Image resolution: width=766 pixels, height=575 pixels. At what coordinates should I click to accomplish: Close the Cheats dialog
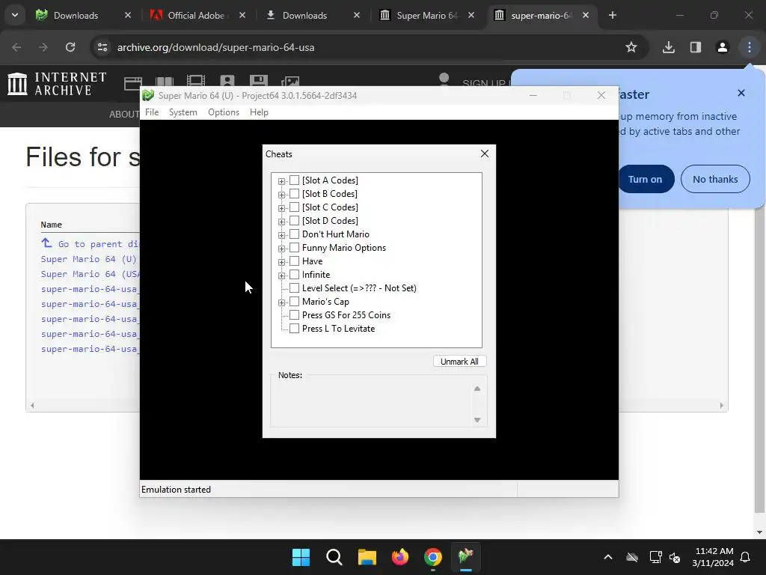pos(485,153)
